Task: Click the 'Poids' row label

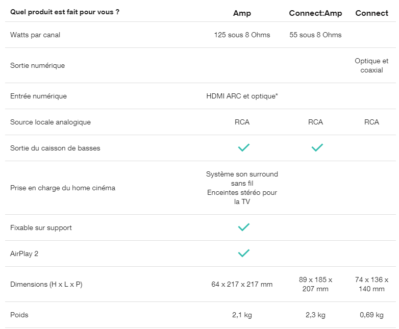Action: pos(19,315)
